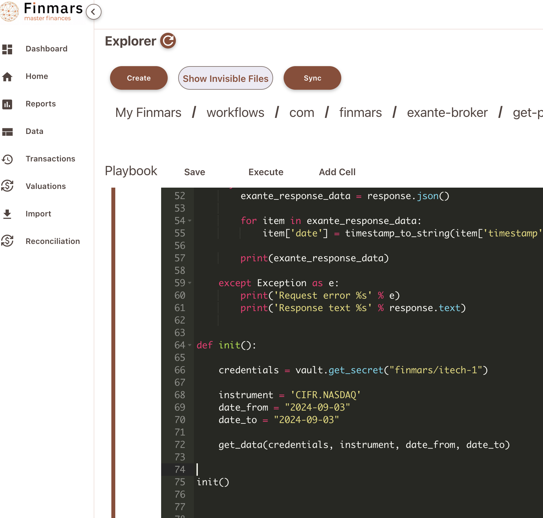This screenshot has width=543, height=518.
Task: Click the Data table icon
Action: 7,132
